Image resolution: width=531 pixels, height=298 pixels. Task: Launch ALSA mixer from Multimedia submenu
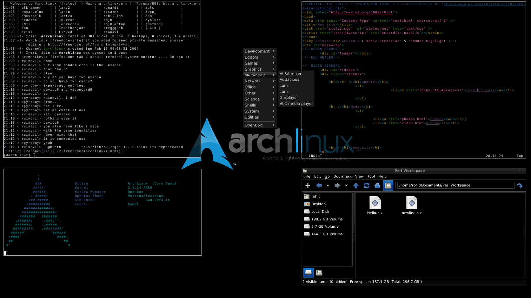(296, 74)
